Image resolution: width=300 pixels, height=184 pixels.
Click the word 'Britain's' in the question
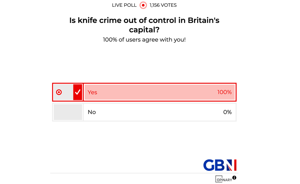[204, 21]
